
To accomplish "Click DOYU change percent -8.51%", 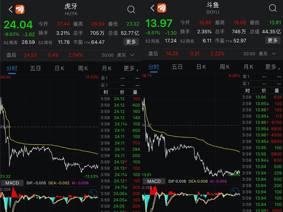I will [153, 33].
